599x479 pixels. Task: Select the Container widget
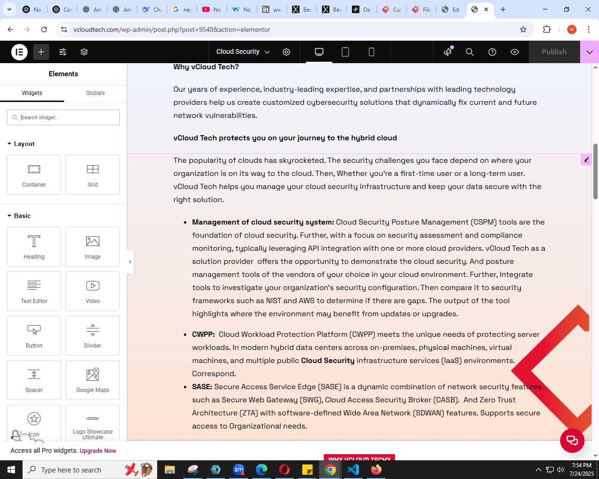[x=34, y=174]
